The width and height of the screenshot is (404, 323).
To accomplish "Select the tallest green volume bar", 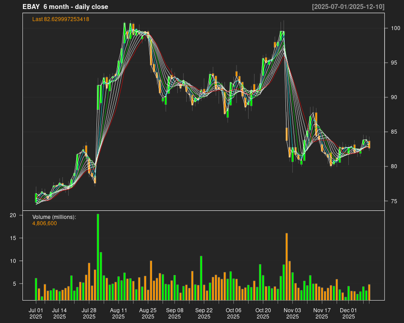I will pyautogui.click(x=98, y=257).
